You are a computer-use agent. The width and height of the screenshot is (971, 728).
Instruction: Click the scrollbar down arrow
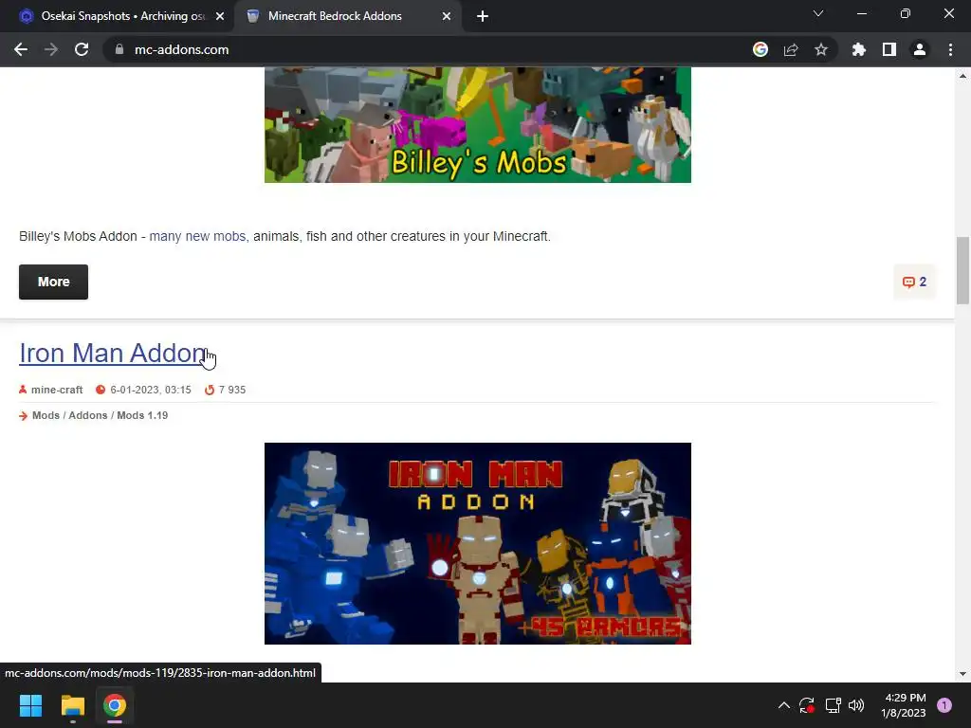[962, 674]
